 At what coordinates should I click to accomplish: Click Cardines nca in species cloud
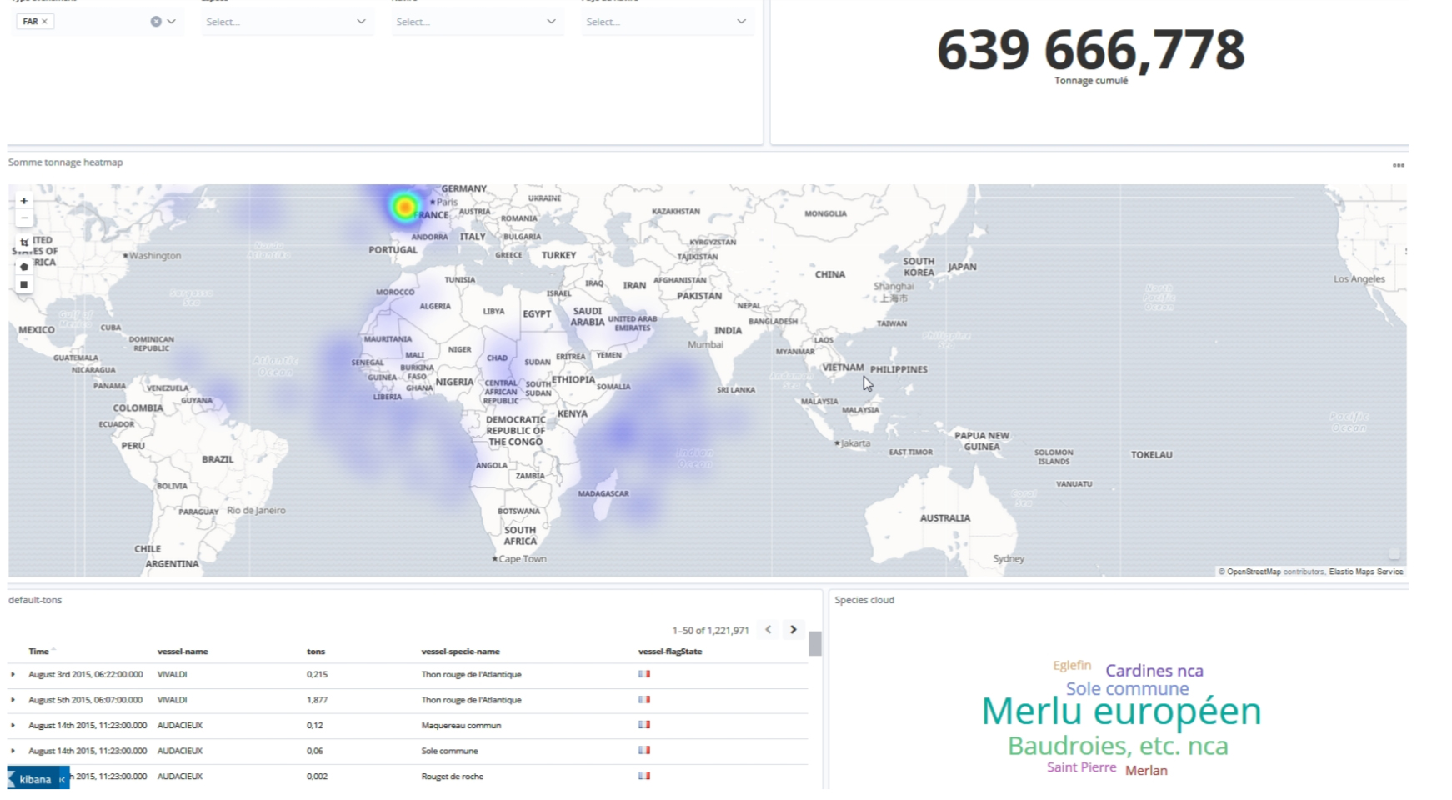[1154, 671]
